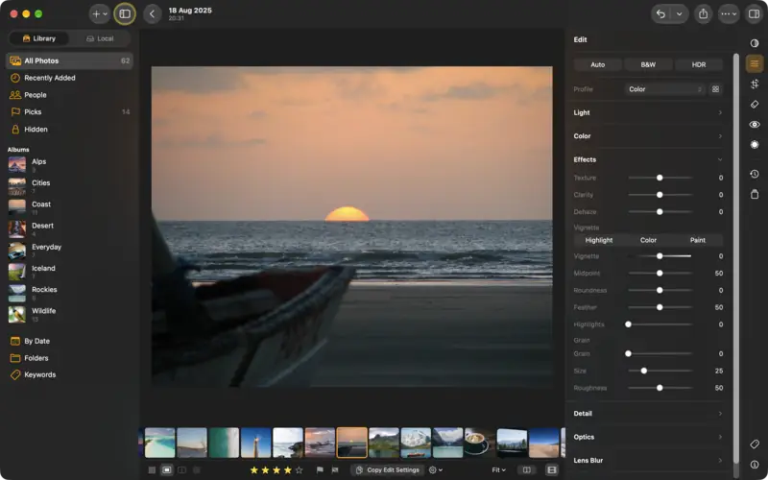The image size is (768, 480).
Task: Select the highlighted single photo view icon
Action: [166, 469]
